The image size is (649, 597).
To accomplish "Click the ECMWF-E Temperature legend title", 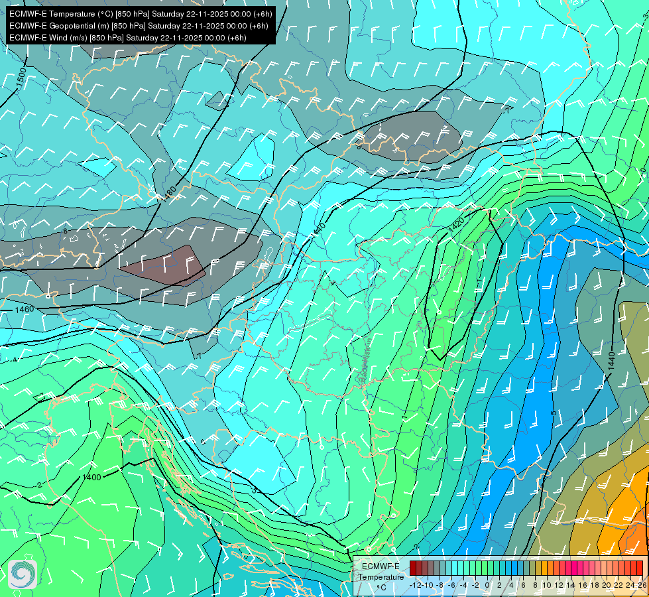I will pyautogui.click(x=381, y=572).
